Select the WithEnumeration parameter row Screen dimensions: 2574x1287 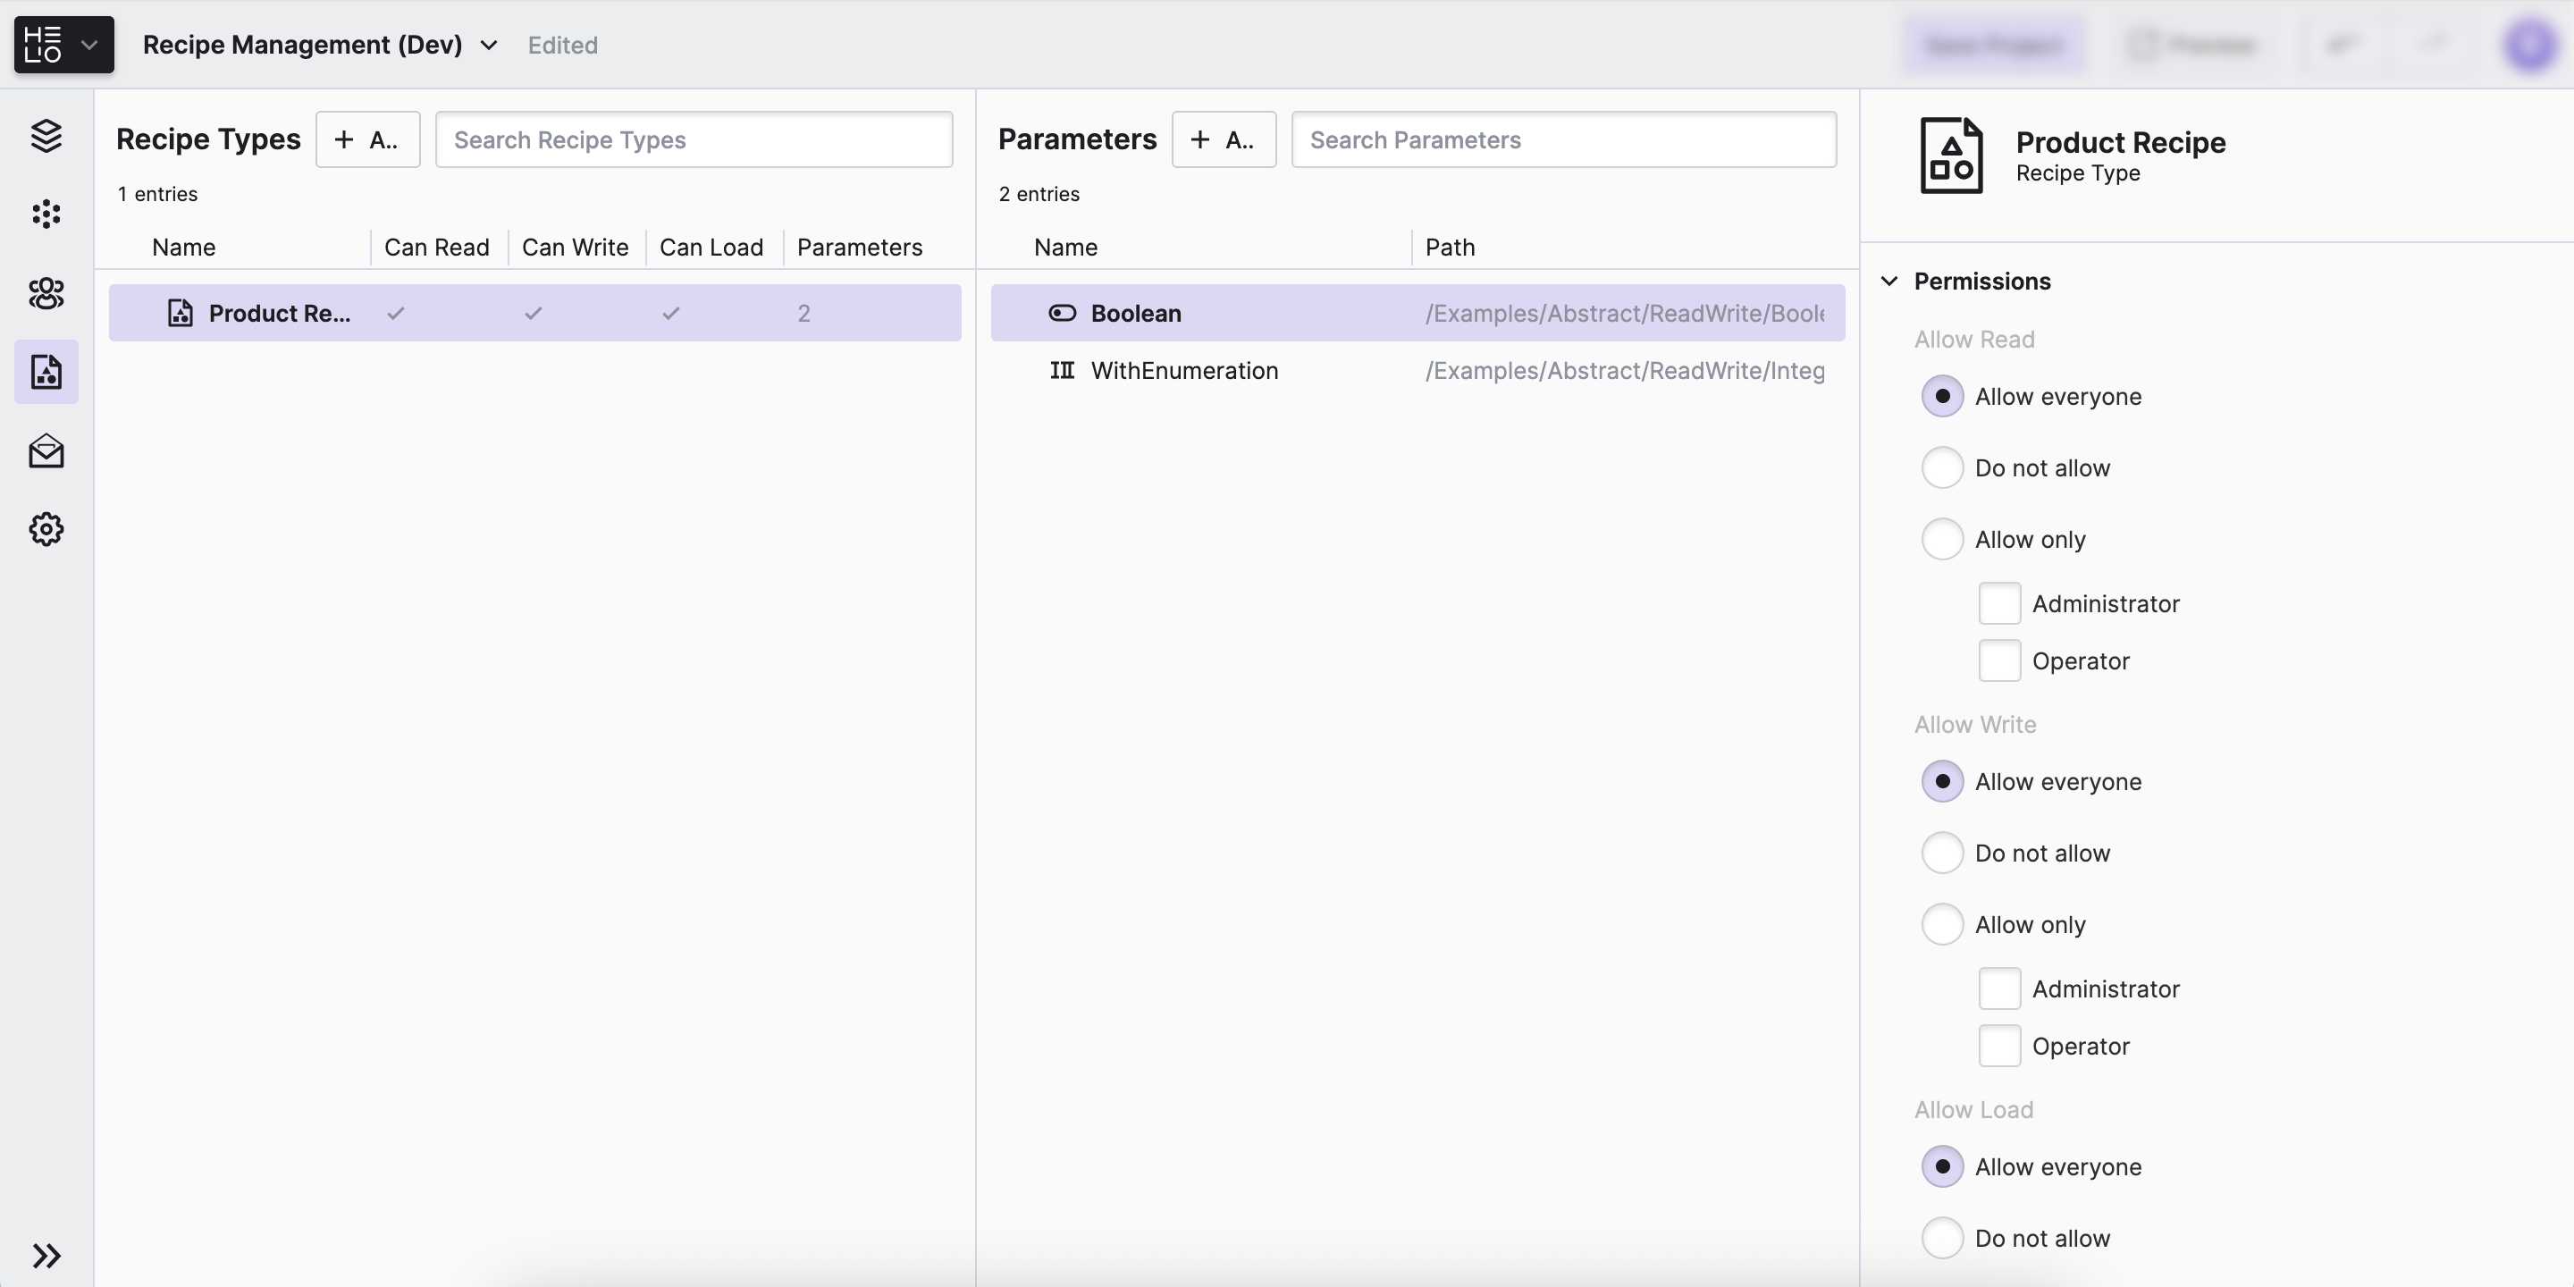[x=1183, y=371]
